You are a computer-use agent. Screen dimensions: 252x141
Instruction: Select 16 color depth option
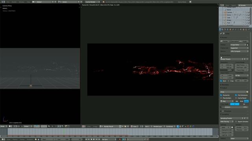[x=244, y=104]
